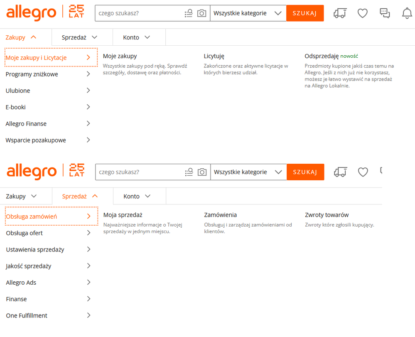Open favorites heart icon in lower header

pyautogui.click(x=363, y=172)
